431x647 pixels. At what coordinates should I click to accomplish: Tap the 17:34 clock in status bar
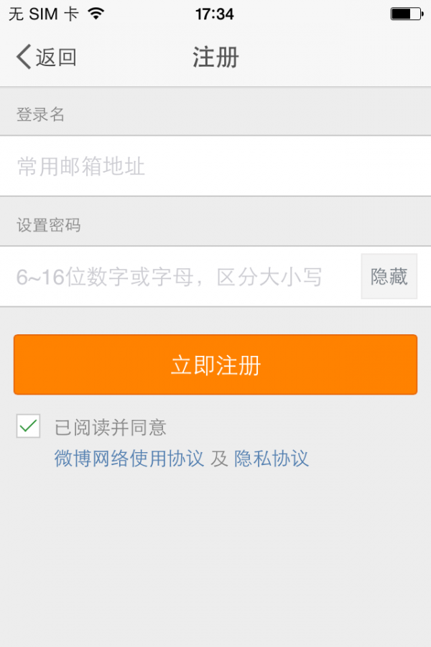(x=214, y=14)
